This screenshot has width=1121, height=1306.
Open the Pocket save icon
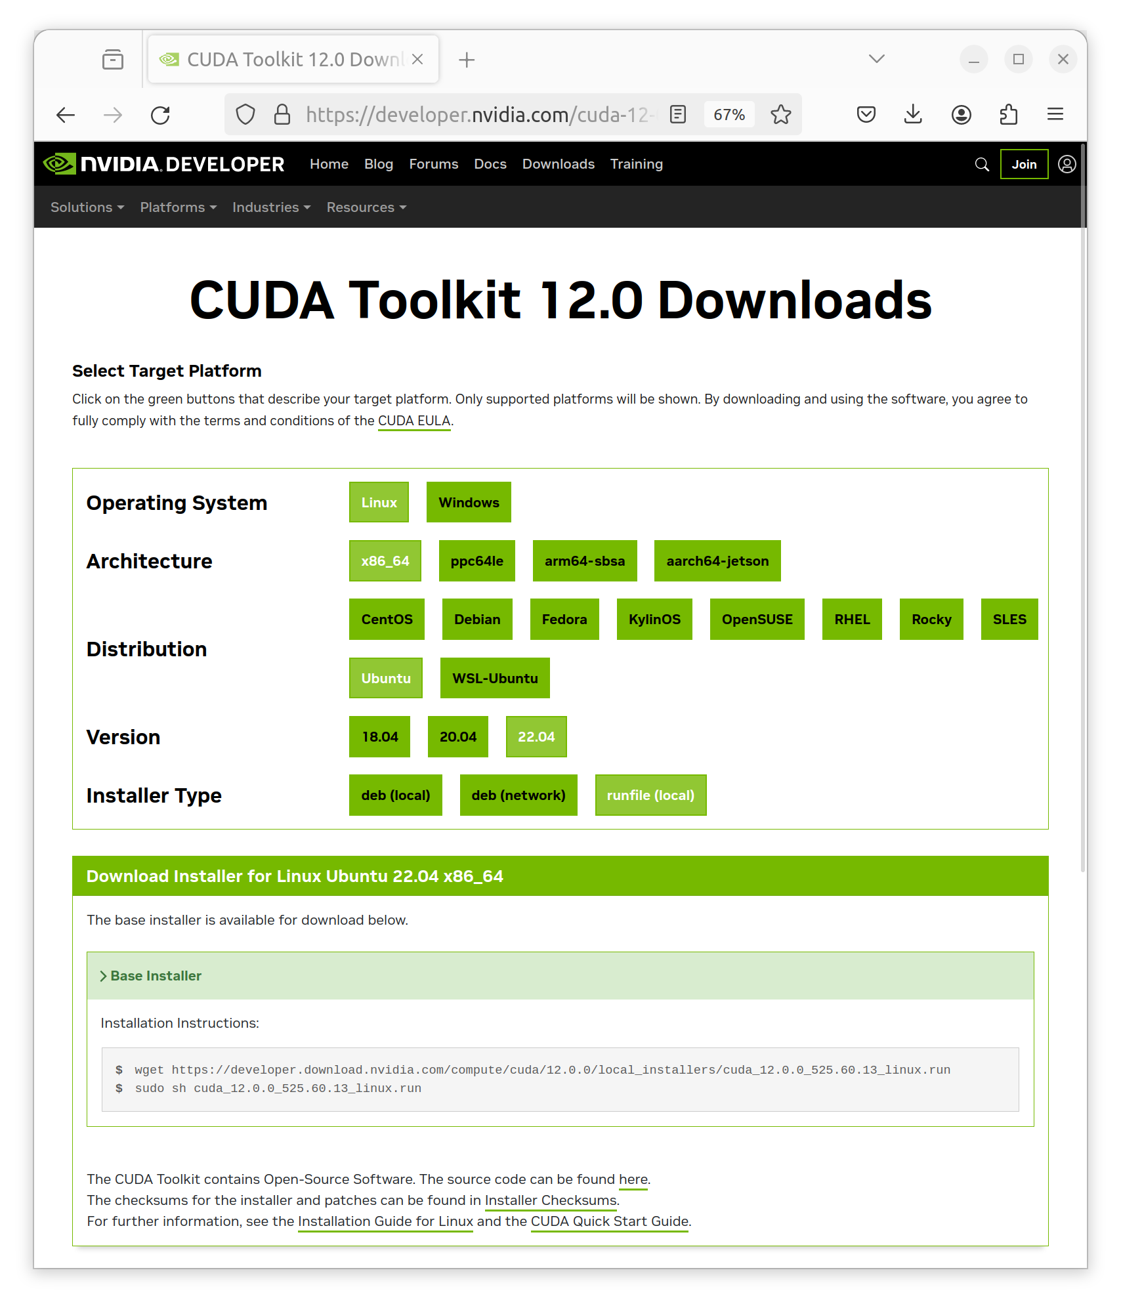point(866,115)
